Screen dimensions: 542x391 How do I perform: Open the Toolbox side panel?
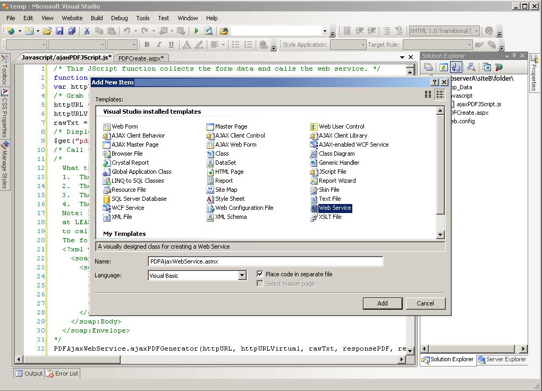click(5, 70)
